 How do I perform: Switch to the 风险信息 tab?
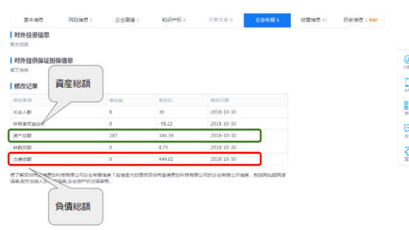(80, 20)
